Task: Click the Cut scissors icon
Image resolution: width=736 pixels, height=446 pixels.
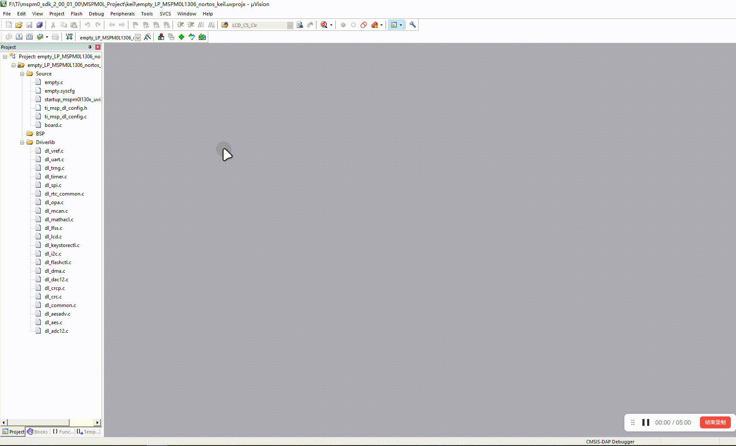Action: tap(53, 25)
